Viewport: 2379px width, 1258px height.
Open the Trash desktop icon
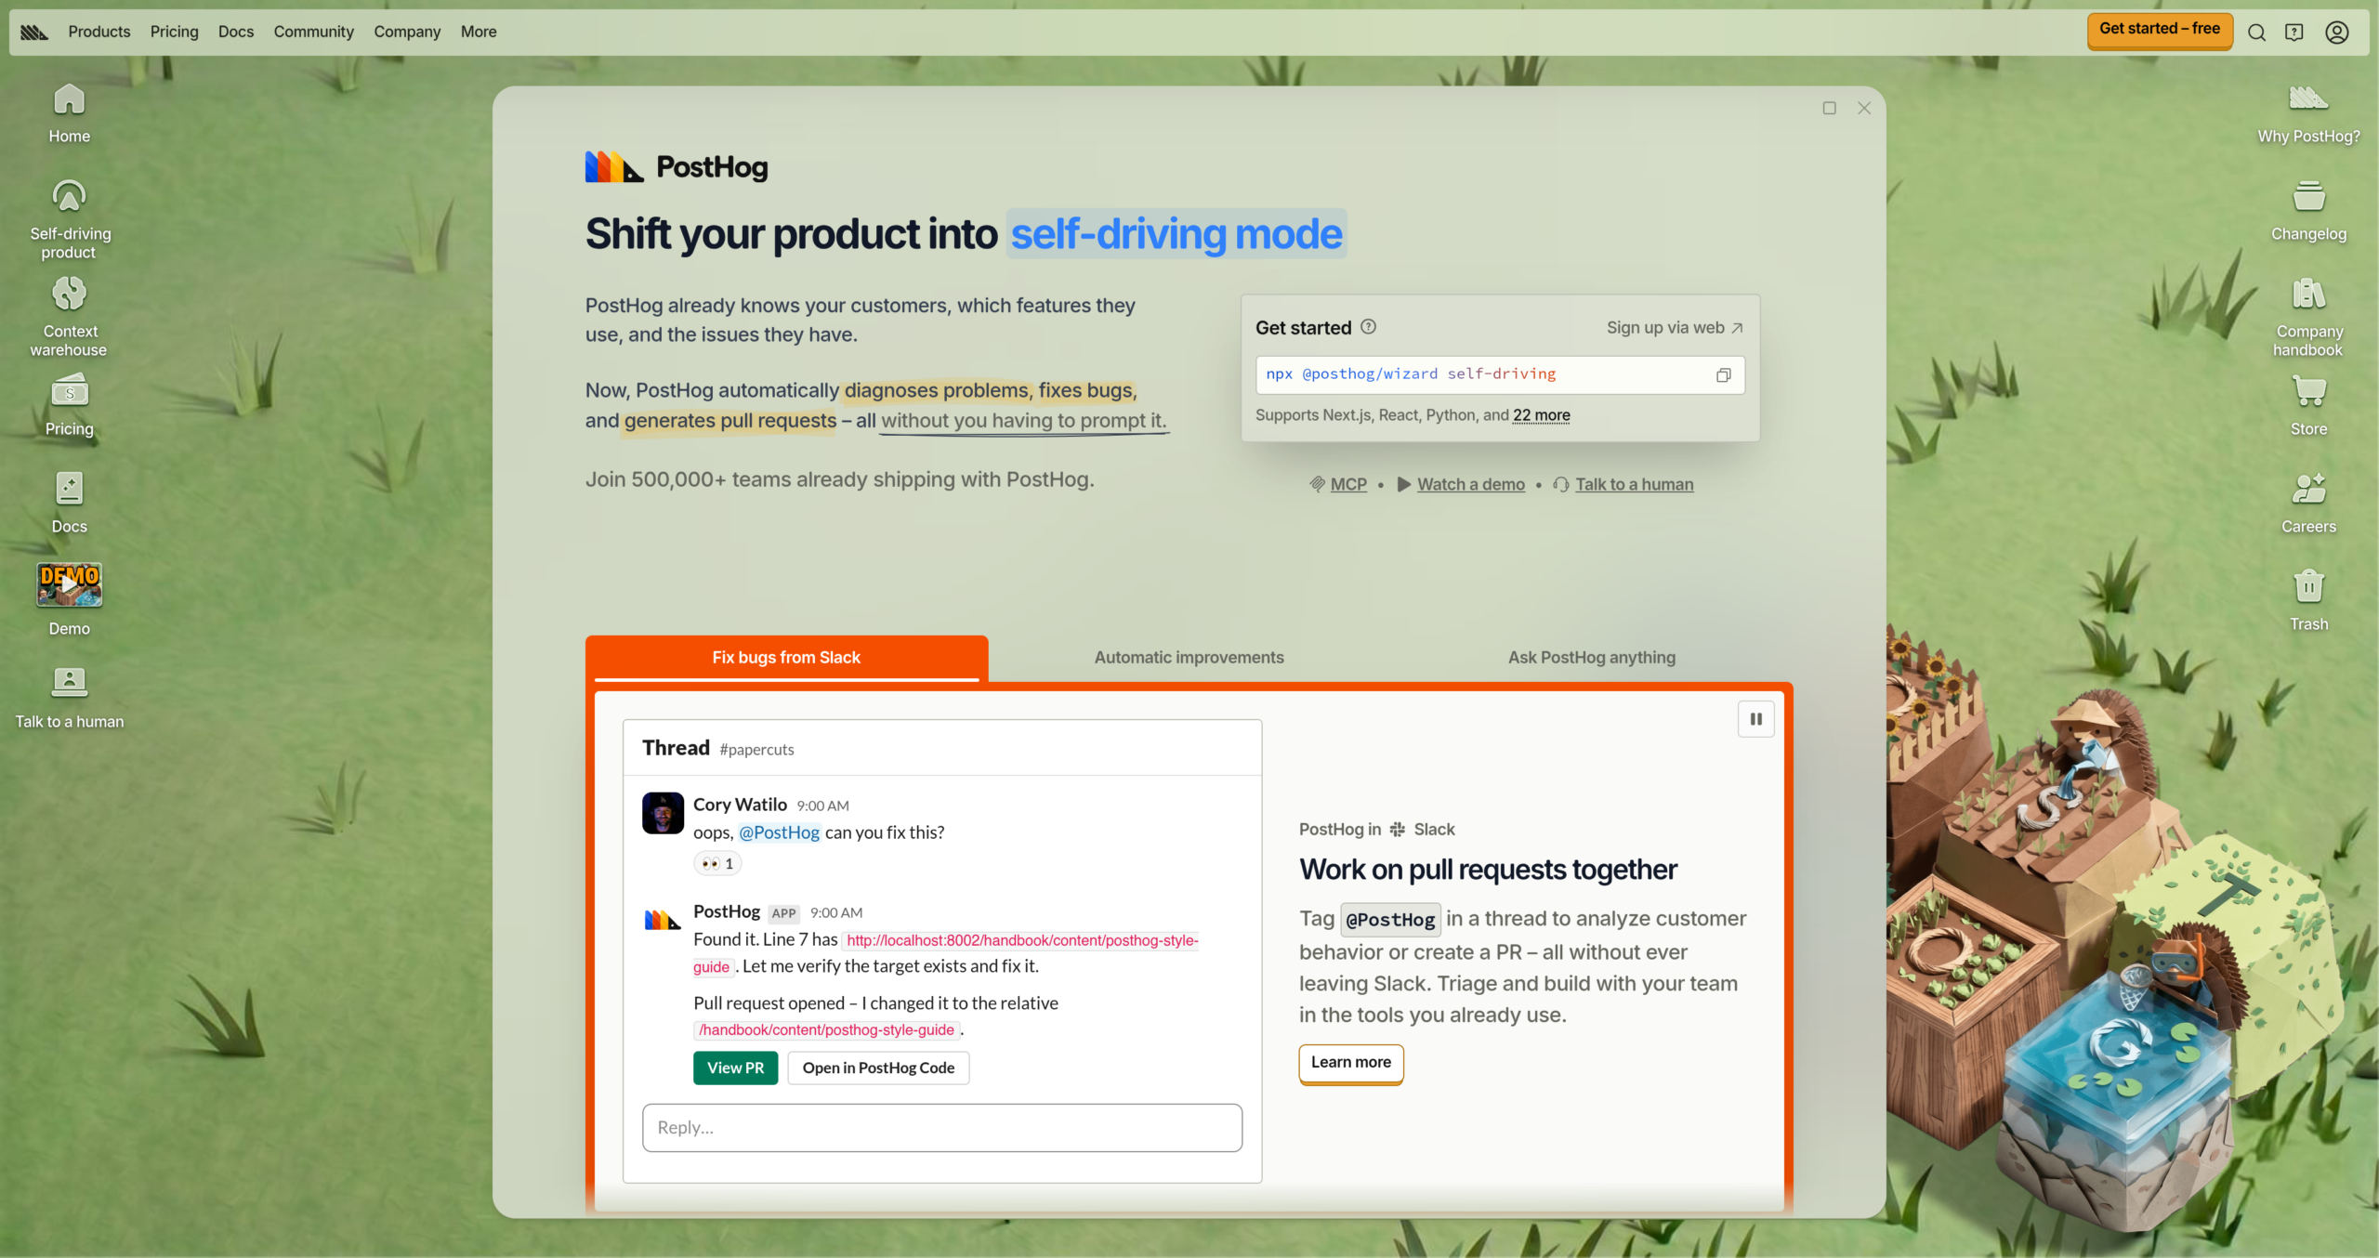(x=2308, y=600)
